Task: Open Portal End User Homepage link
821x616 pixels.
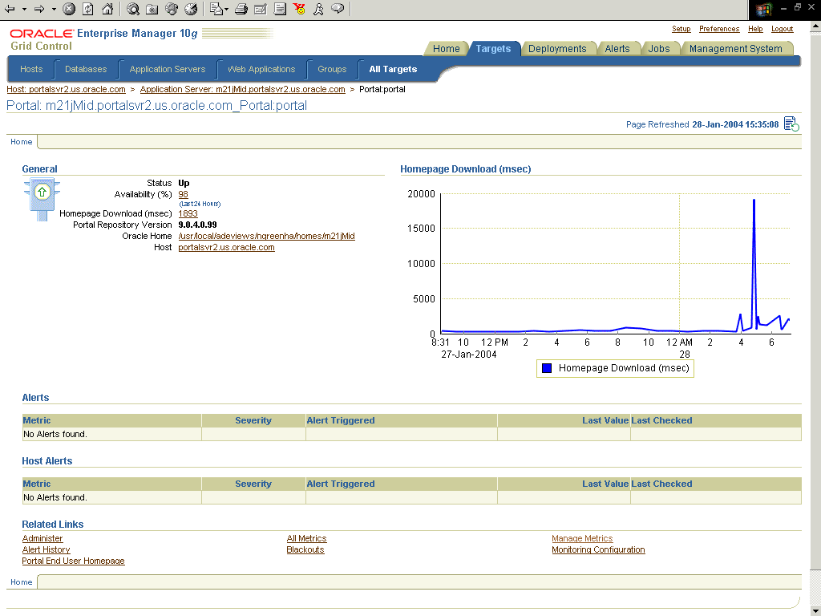Action: [x=73, y=561]
